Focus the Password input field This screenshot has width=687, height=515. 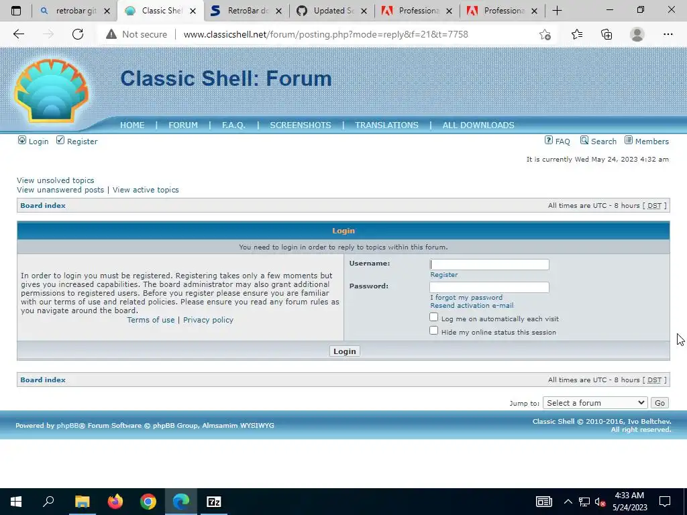[x=489, y=287]
